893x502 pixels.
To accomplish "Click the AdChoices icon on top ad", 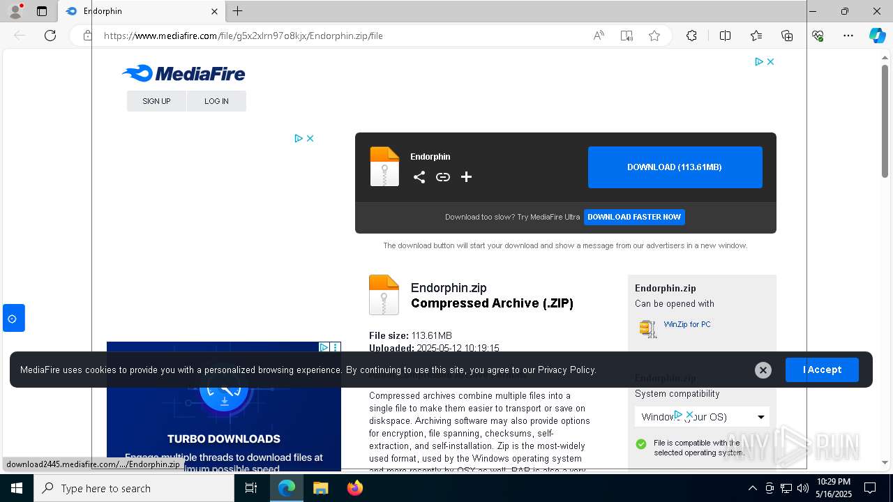I will (x=759, y=61).
